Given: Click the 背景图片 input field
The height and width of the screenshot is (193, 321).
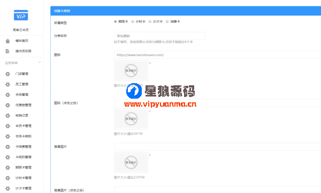Looking at the screenshot, I should click(217, 147).
